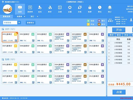
Task: Click the ¥445.00 total amount
Action: (123, 84)
